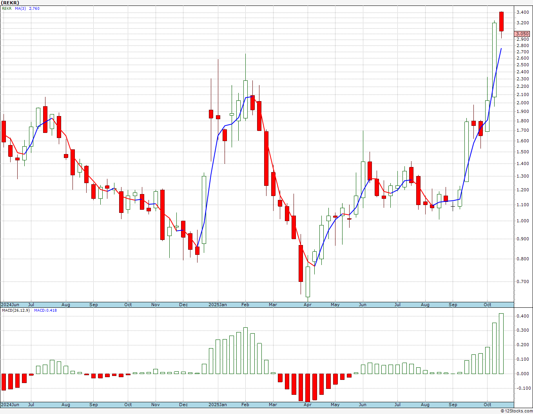Click the 2.000 price axis label
Screen dimensions: 533x414
point(523,103)
